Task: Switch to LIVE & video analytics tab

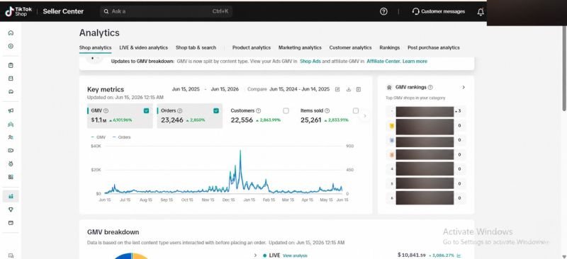Action: [x=144, y=47]
